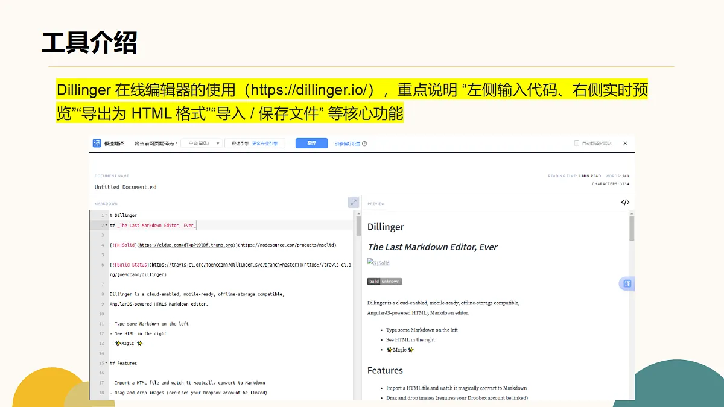724x407 pixels.
Task: Click the 'CHARACTERS: 3734' counter
Action: point(611,184)
